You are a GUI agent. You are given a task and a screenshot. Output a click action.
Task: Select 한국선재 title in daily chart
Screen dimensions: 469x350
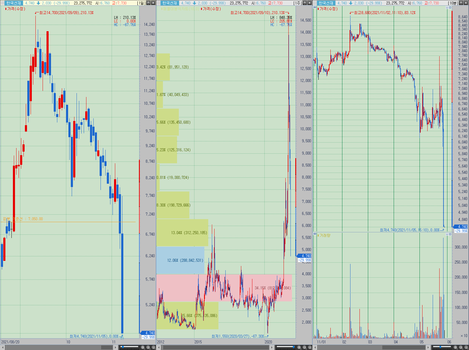pyautogui.click(x=14, y=3)
